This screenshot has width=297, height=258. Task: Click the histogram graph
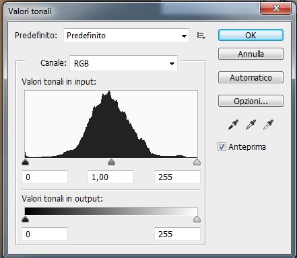point(111,124)
